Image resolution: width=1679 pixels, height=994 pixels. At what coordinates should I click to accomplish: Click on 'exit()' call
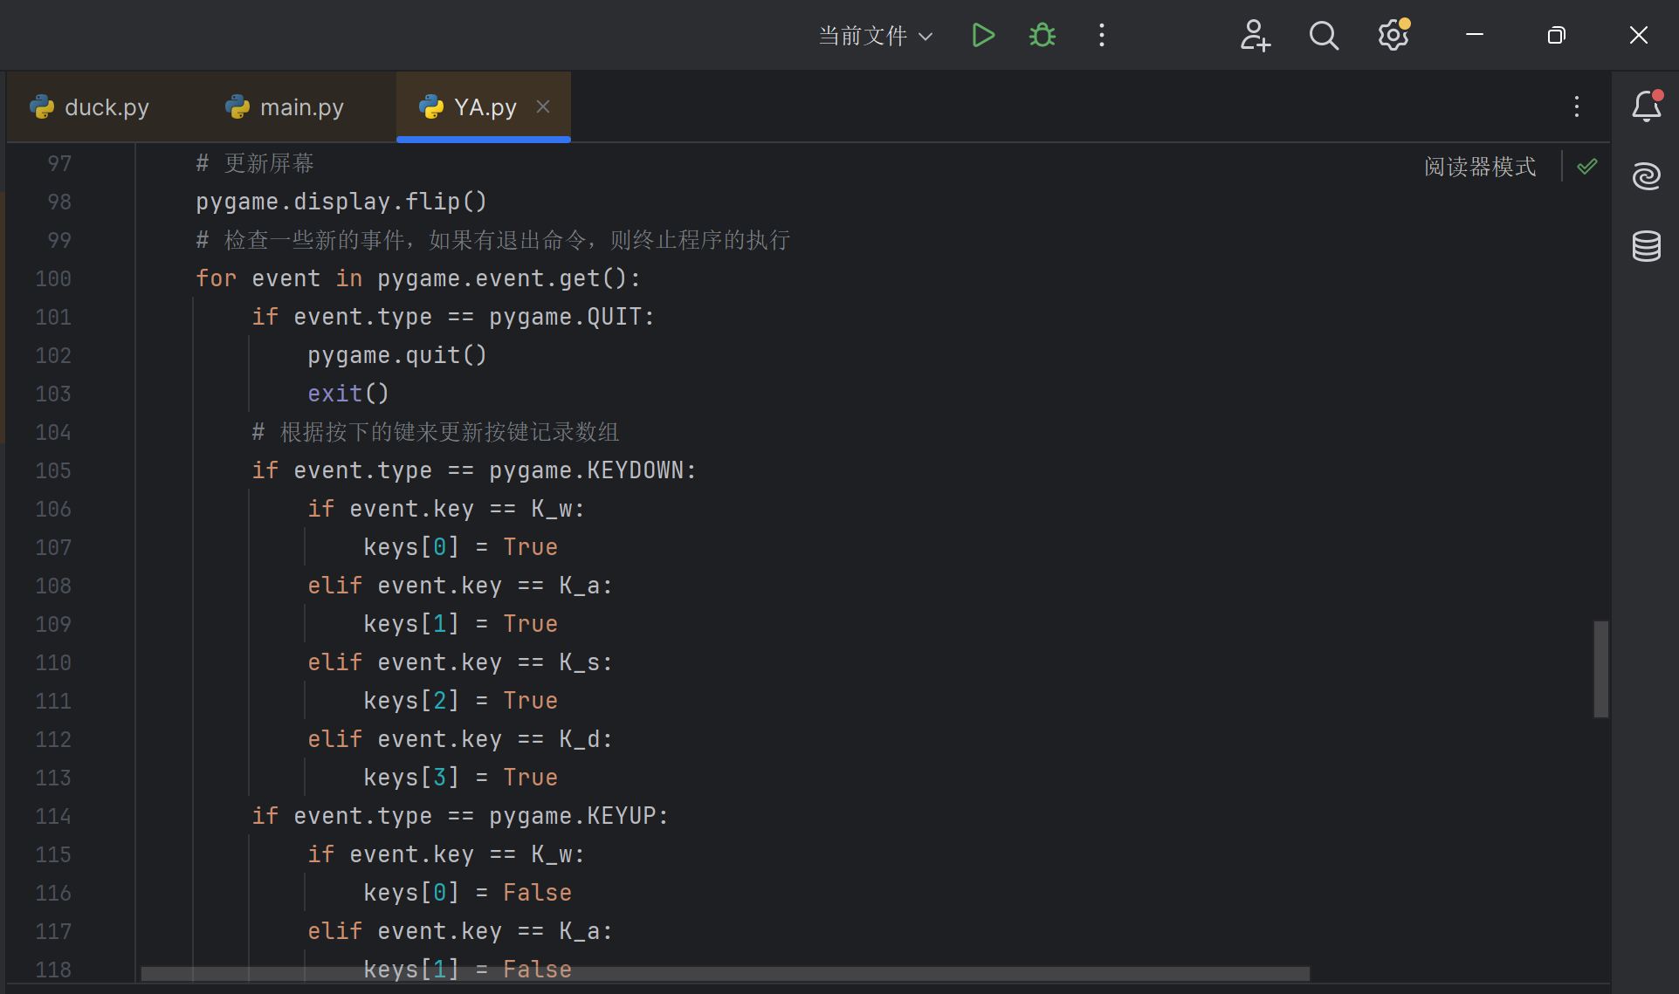[347, 394]
